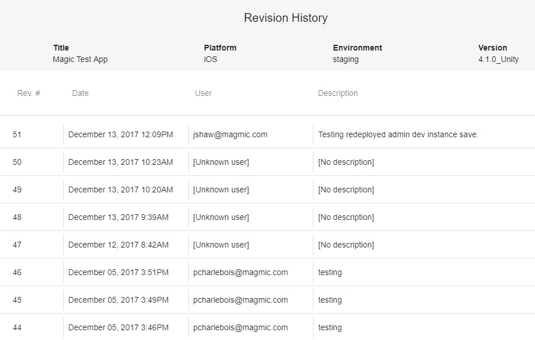Click the December 12, 2017 8:42AM date
535x340 pixels.
118,245
